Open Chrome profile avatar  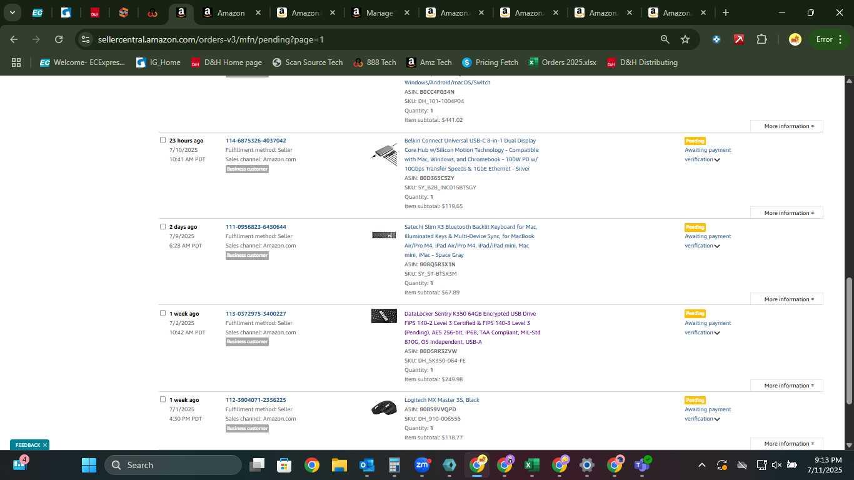pos(795,39)
